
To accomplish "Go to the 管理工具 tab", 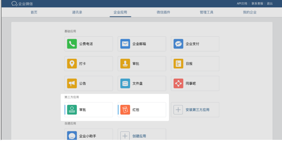I will pos(207,12).
